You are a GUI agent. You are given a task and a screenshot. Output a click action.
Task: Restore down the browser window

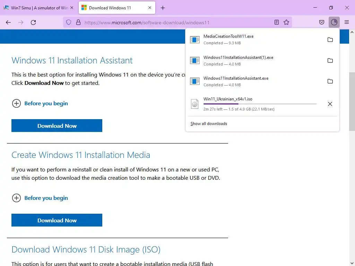331,8
